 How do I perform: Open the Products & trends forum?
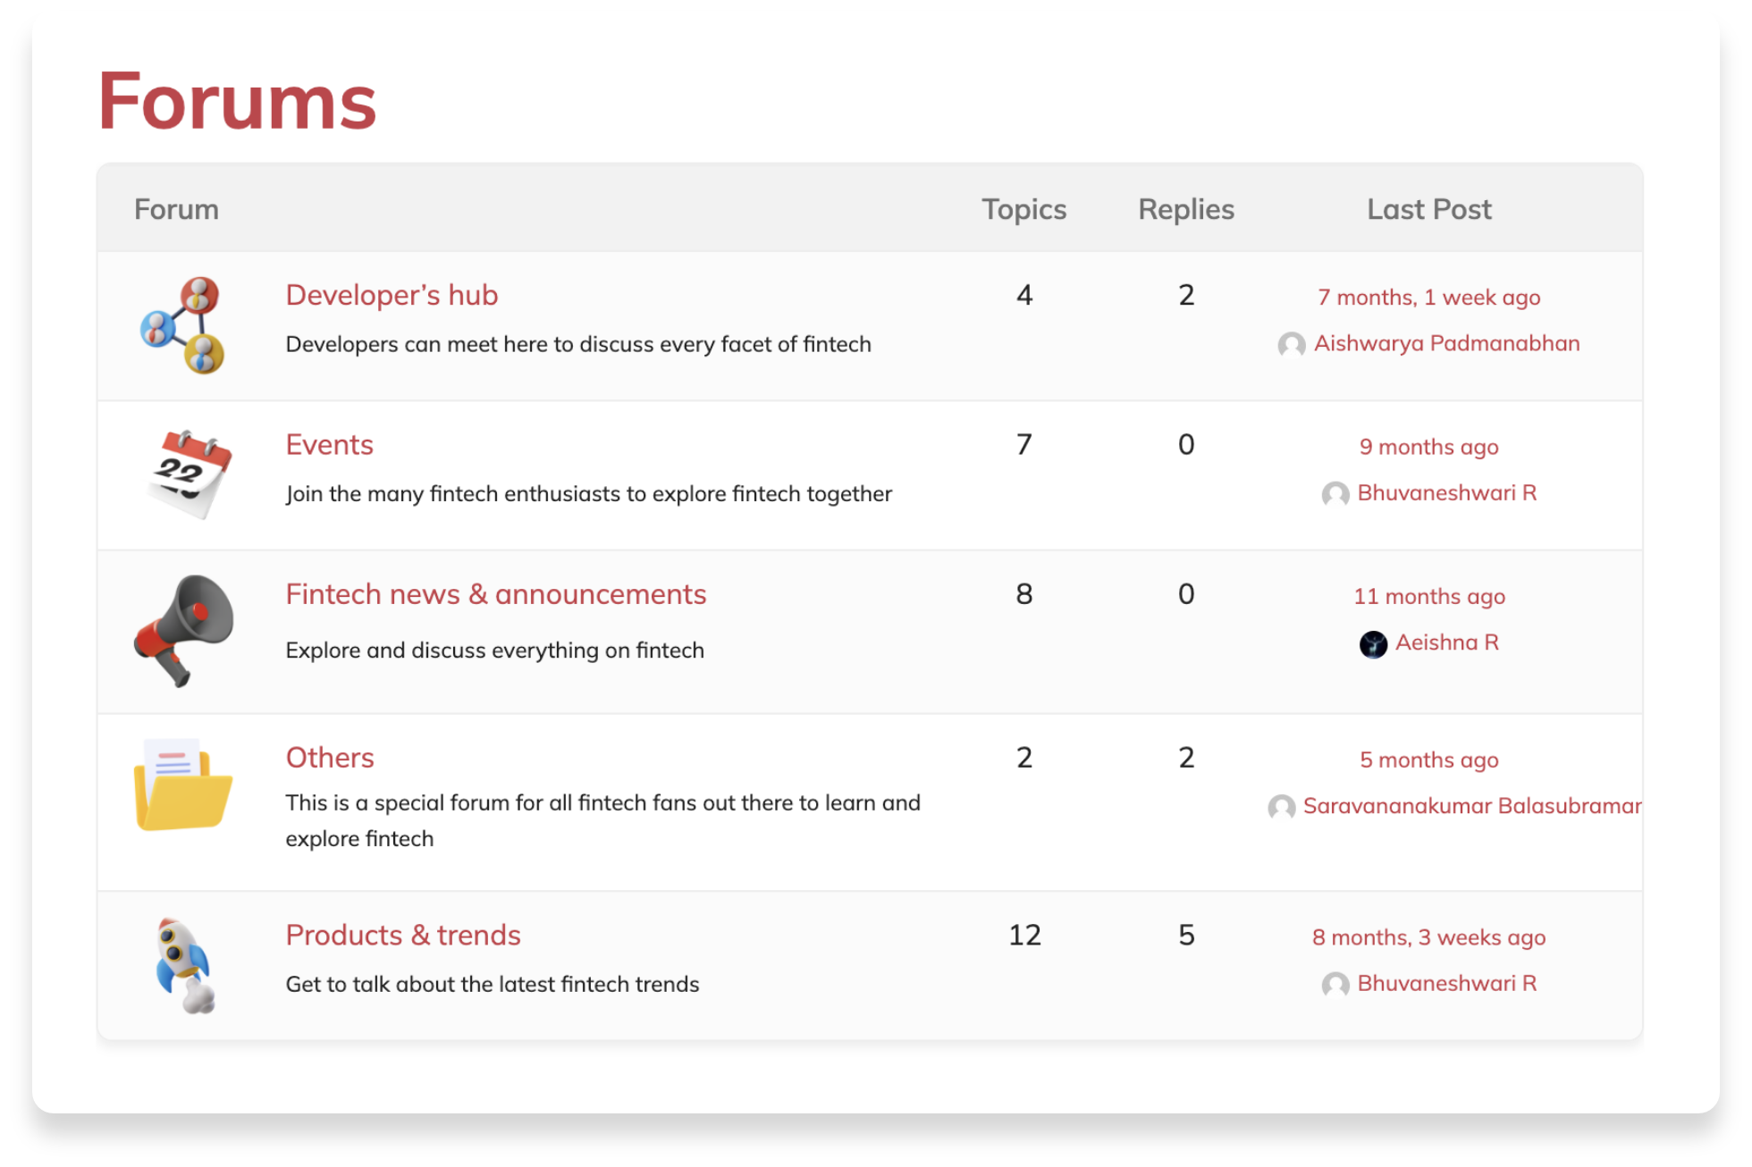(x=402, y=935)
